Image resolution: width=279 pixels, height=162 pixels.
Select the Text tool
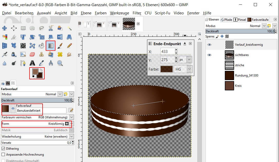coord(32,63)
